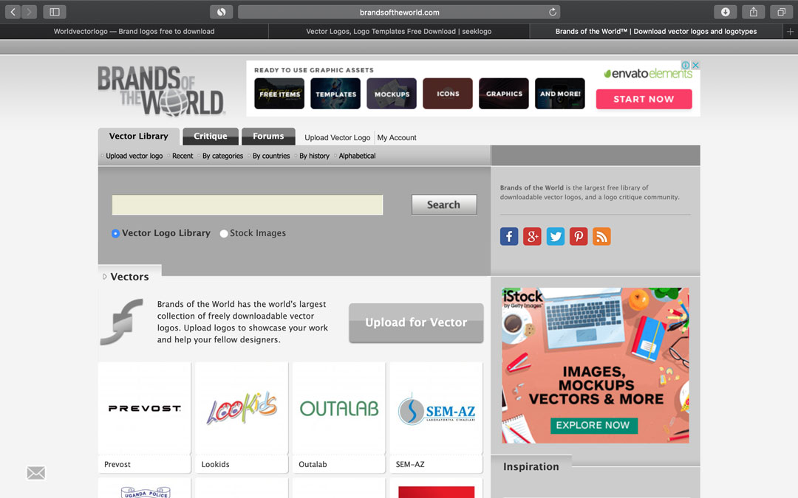Select the Vector Logo Library radio button
The width and height of the screenshot is (798, 498).
pyautogui.click(x=115, y=233)
